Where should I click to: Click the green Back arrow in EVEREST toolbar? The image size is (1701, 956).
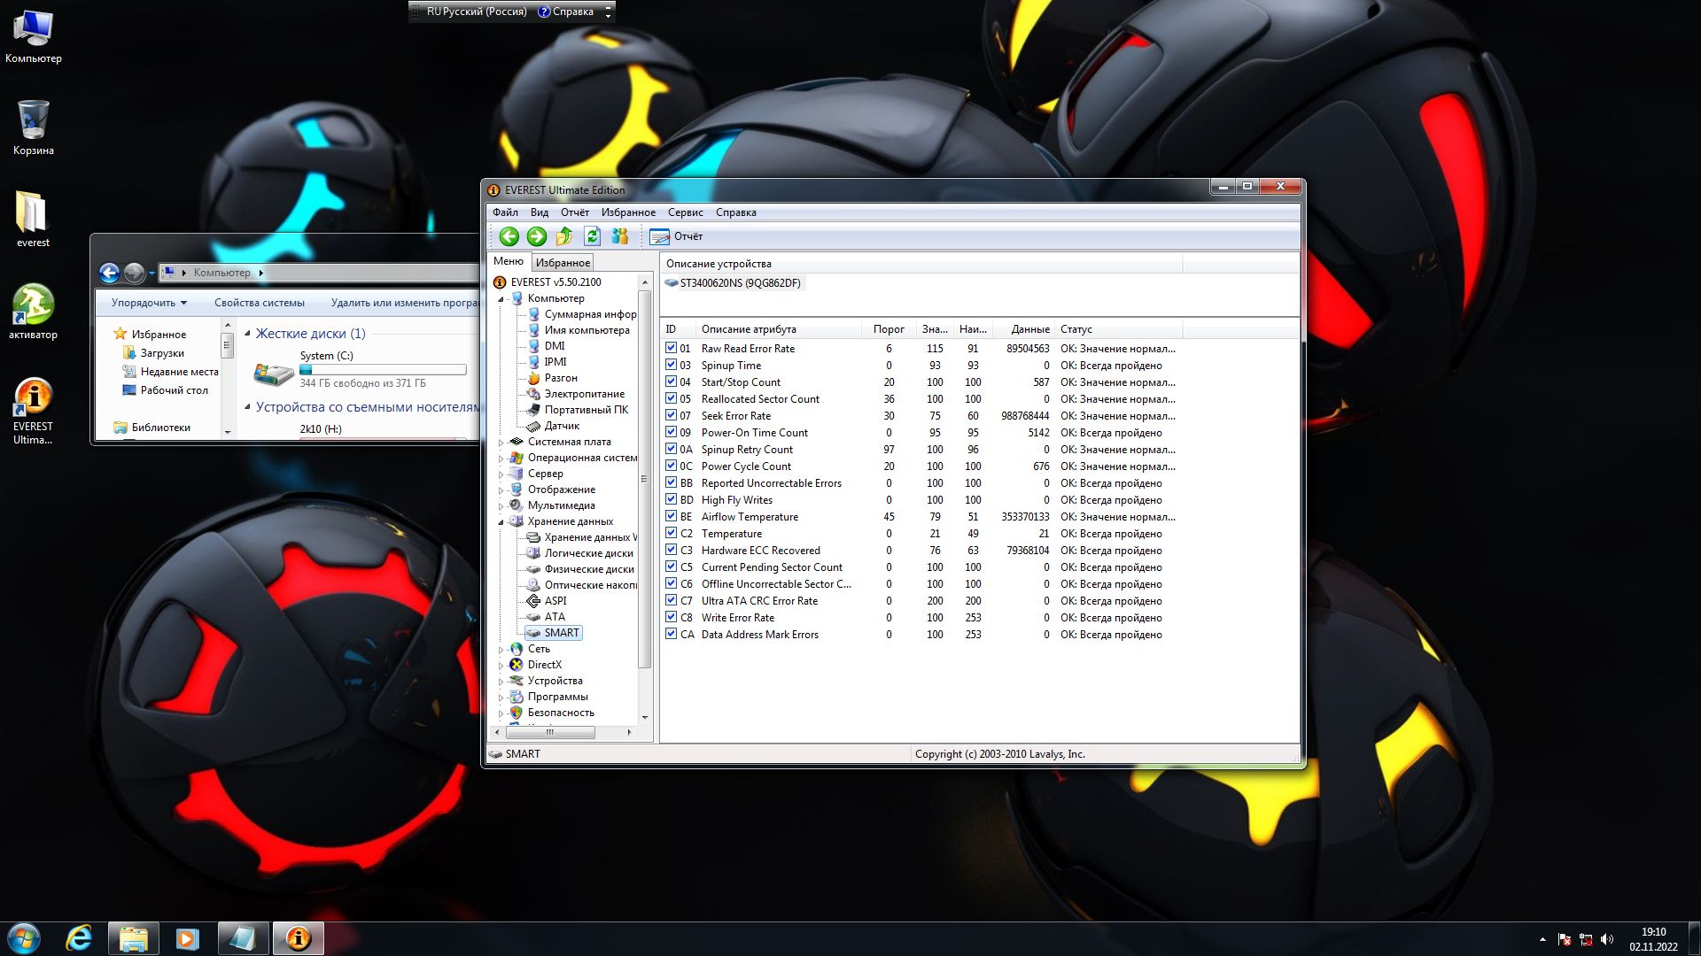pos(509,236)
